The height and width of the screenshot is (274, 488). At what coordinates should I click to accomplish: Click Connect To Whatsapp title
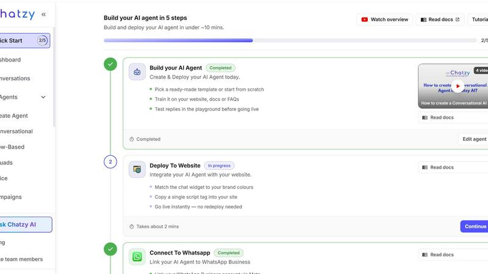click(179, 253)
